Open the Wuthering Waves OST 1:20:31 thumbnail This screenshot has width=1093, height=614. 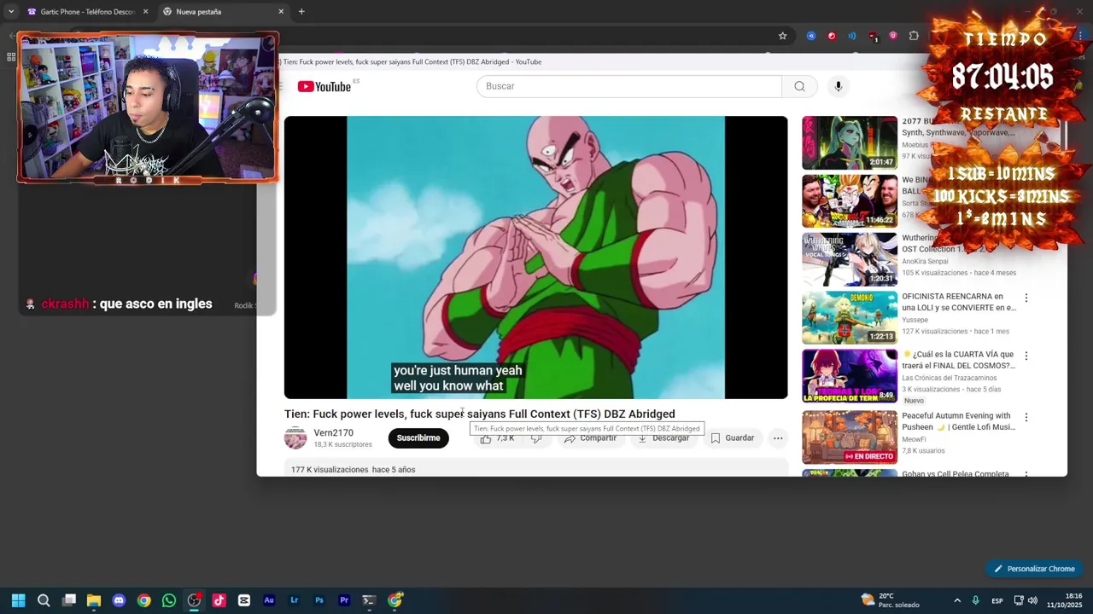850,259
